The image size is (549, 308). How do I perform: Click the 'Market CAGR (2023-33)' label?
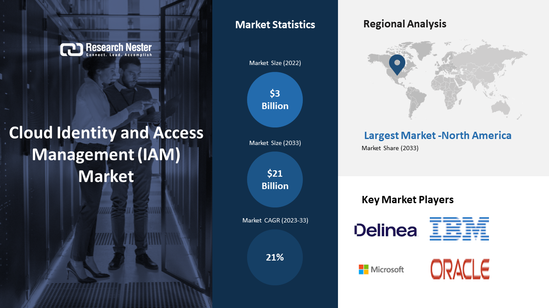[275, 220]
